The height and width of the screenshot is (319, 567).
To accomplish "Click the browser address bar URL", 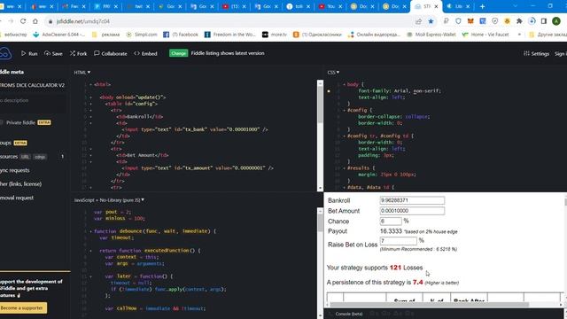I will 82,21.
